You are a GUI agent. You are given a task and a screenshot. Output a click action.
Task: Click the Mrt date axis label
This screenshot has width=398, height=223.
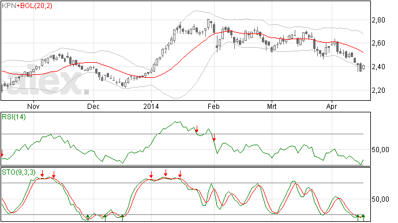(x=272, y=106)
